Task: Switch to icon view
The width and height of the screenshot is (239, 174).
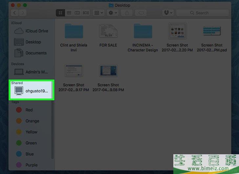Action: (60, 13)
